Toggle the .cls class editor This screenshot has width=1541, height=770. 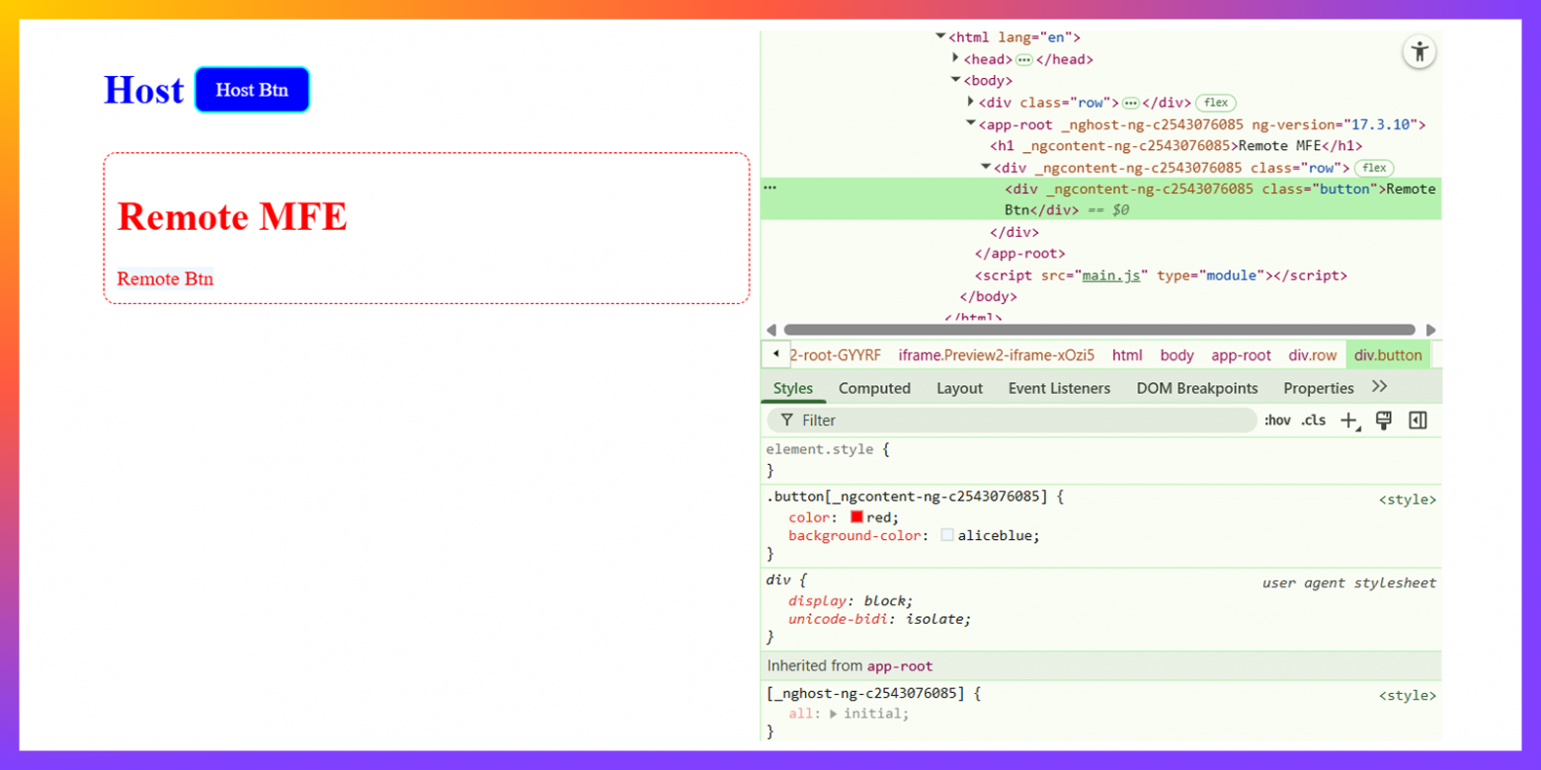1313,421
